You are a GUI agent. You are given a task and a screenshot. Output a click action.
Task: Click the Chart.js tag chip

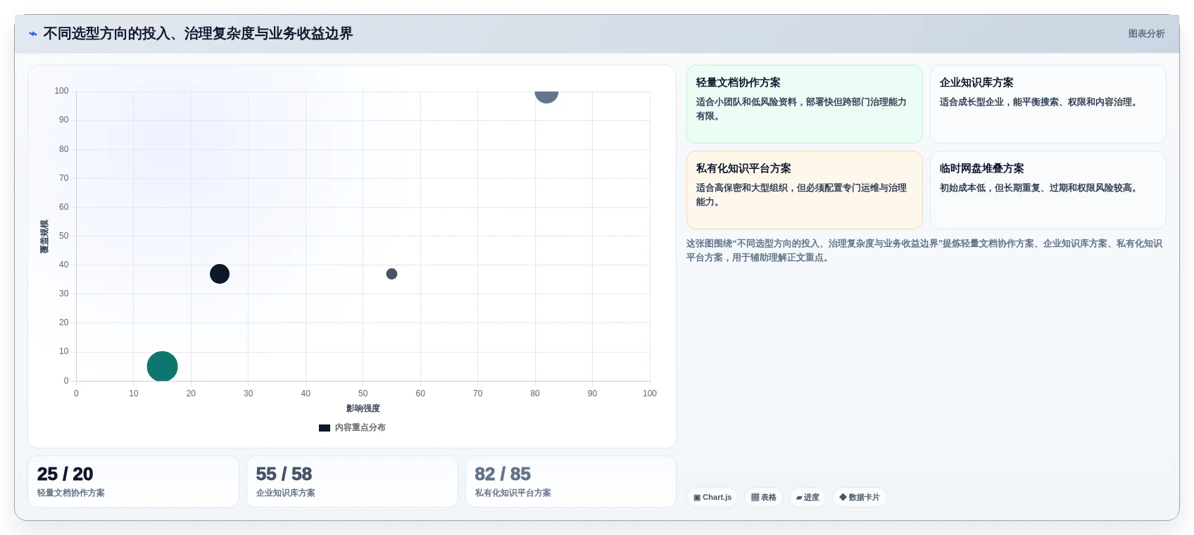(712, 498)
